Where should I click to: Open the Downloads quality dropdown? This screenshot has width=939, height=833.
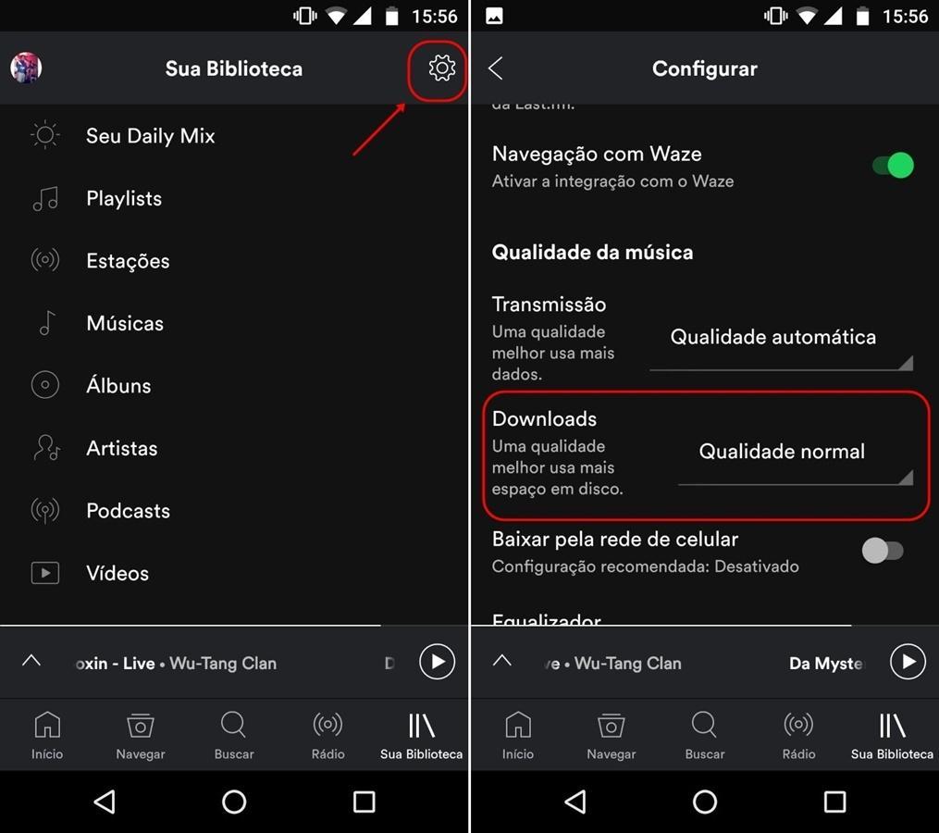tap(796, 459)
